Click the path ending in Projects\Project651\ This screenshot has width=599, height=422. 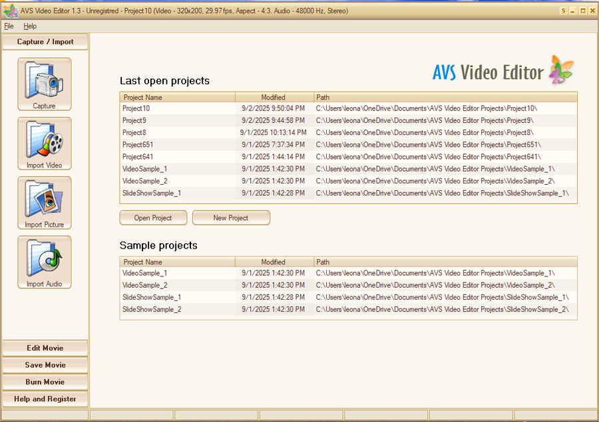[x=428, y=145]
